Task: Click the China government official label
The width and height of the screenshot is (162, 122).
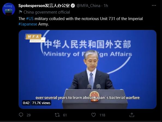Action: coord(47,12)
